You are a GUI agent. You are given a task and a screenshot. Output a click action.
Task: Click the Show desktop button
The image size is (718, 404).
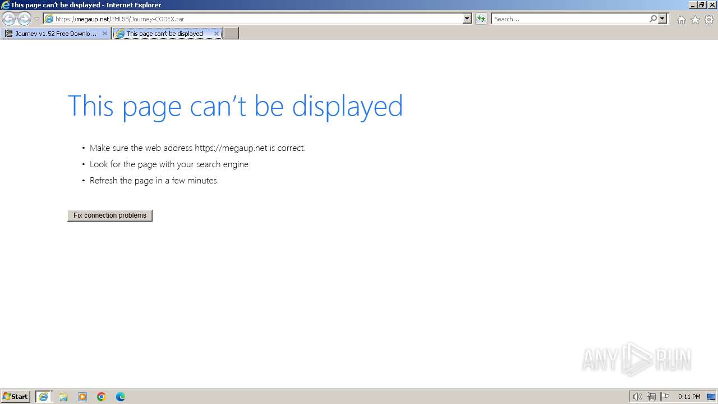tap(711, 397)
